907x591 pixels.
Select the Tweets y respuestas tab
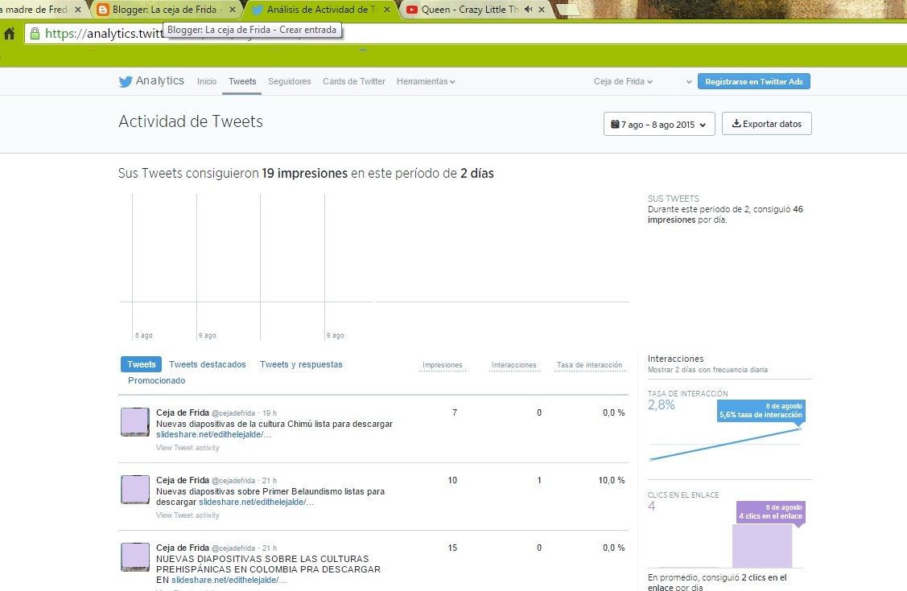point(301,364)
